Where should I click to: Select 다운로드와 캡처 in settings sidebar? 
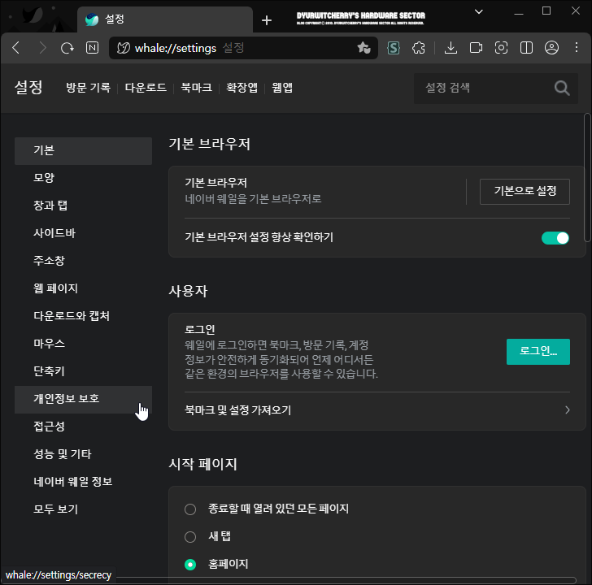click(x=83, y=316)
